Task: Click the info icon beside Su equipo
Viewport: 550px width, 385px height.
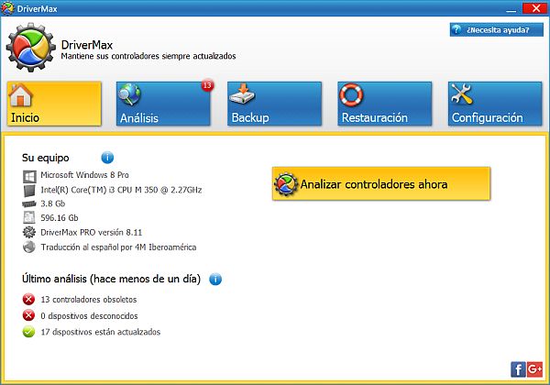Action: coord(107,158)
